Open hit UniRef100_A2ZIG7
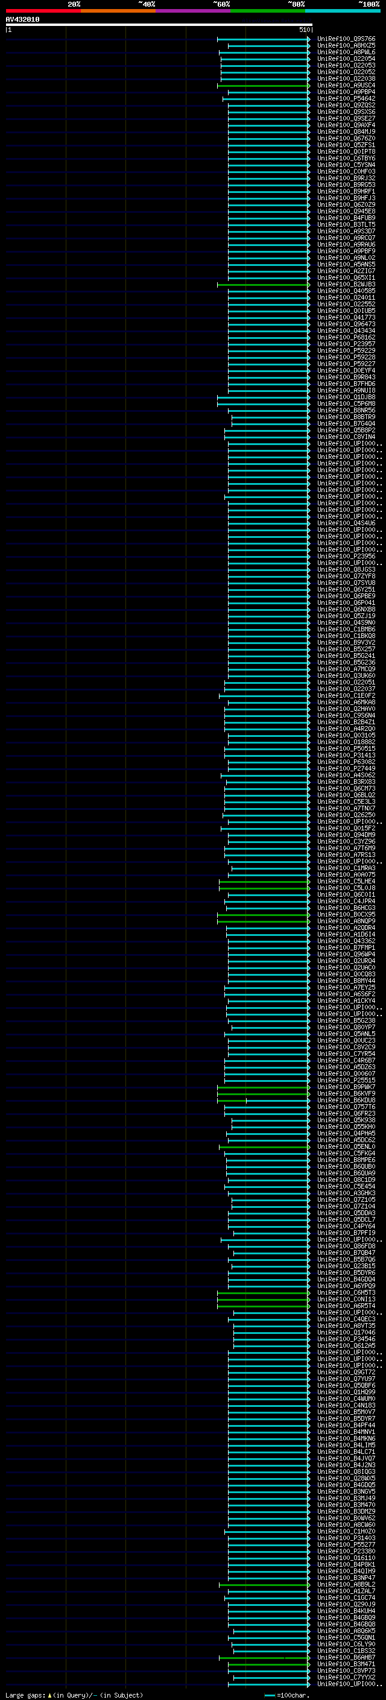The image size is (386, 1700). tap(346, 271)
